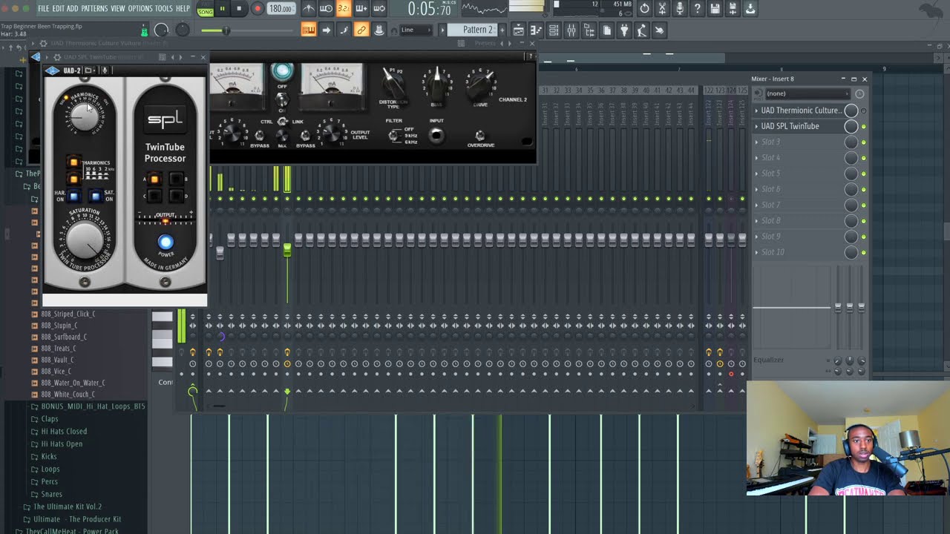Select mixer effect Slot 3
This screenshot has height=534, width=950.
click(798, 142)
